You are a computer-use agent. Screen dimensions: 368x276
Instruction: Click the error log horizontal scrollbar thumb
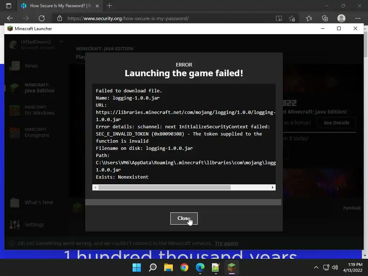164,187
